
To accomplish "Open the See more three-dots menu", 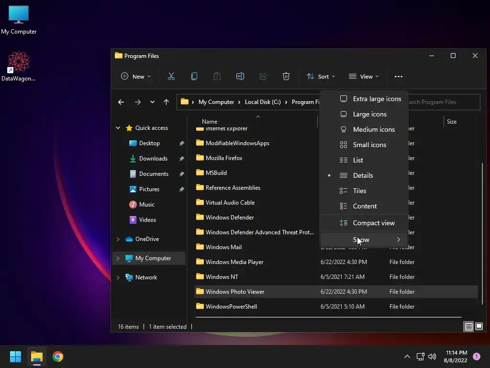I will pos(399,76).
